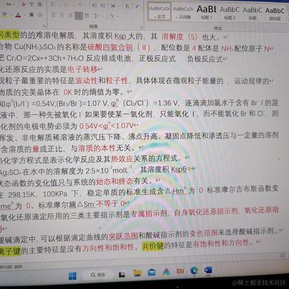Image resolution: width=289 pixels, height=289 pixels.
Task: Expand the line spacing dropdown arrow
Action: point(102,16)
